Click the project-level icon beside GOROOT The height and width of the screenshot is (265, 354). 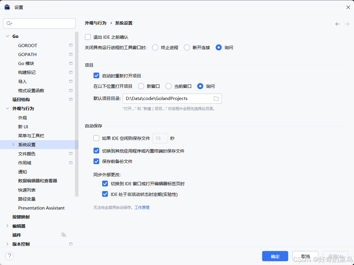pyautogui.click(x=71, y=45)
